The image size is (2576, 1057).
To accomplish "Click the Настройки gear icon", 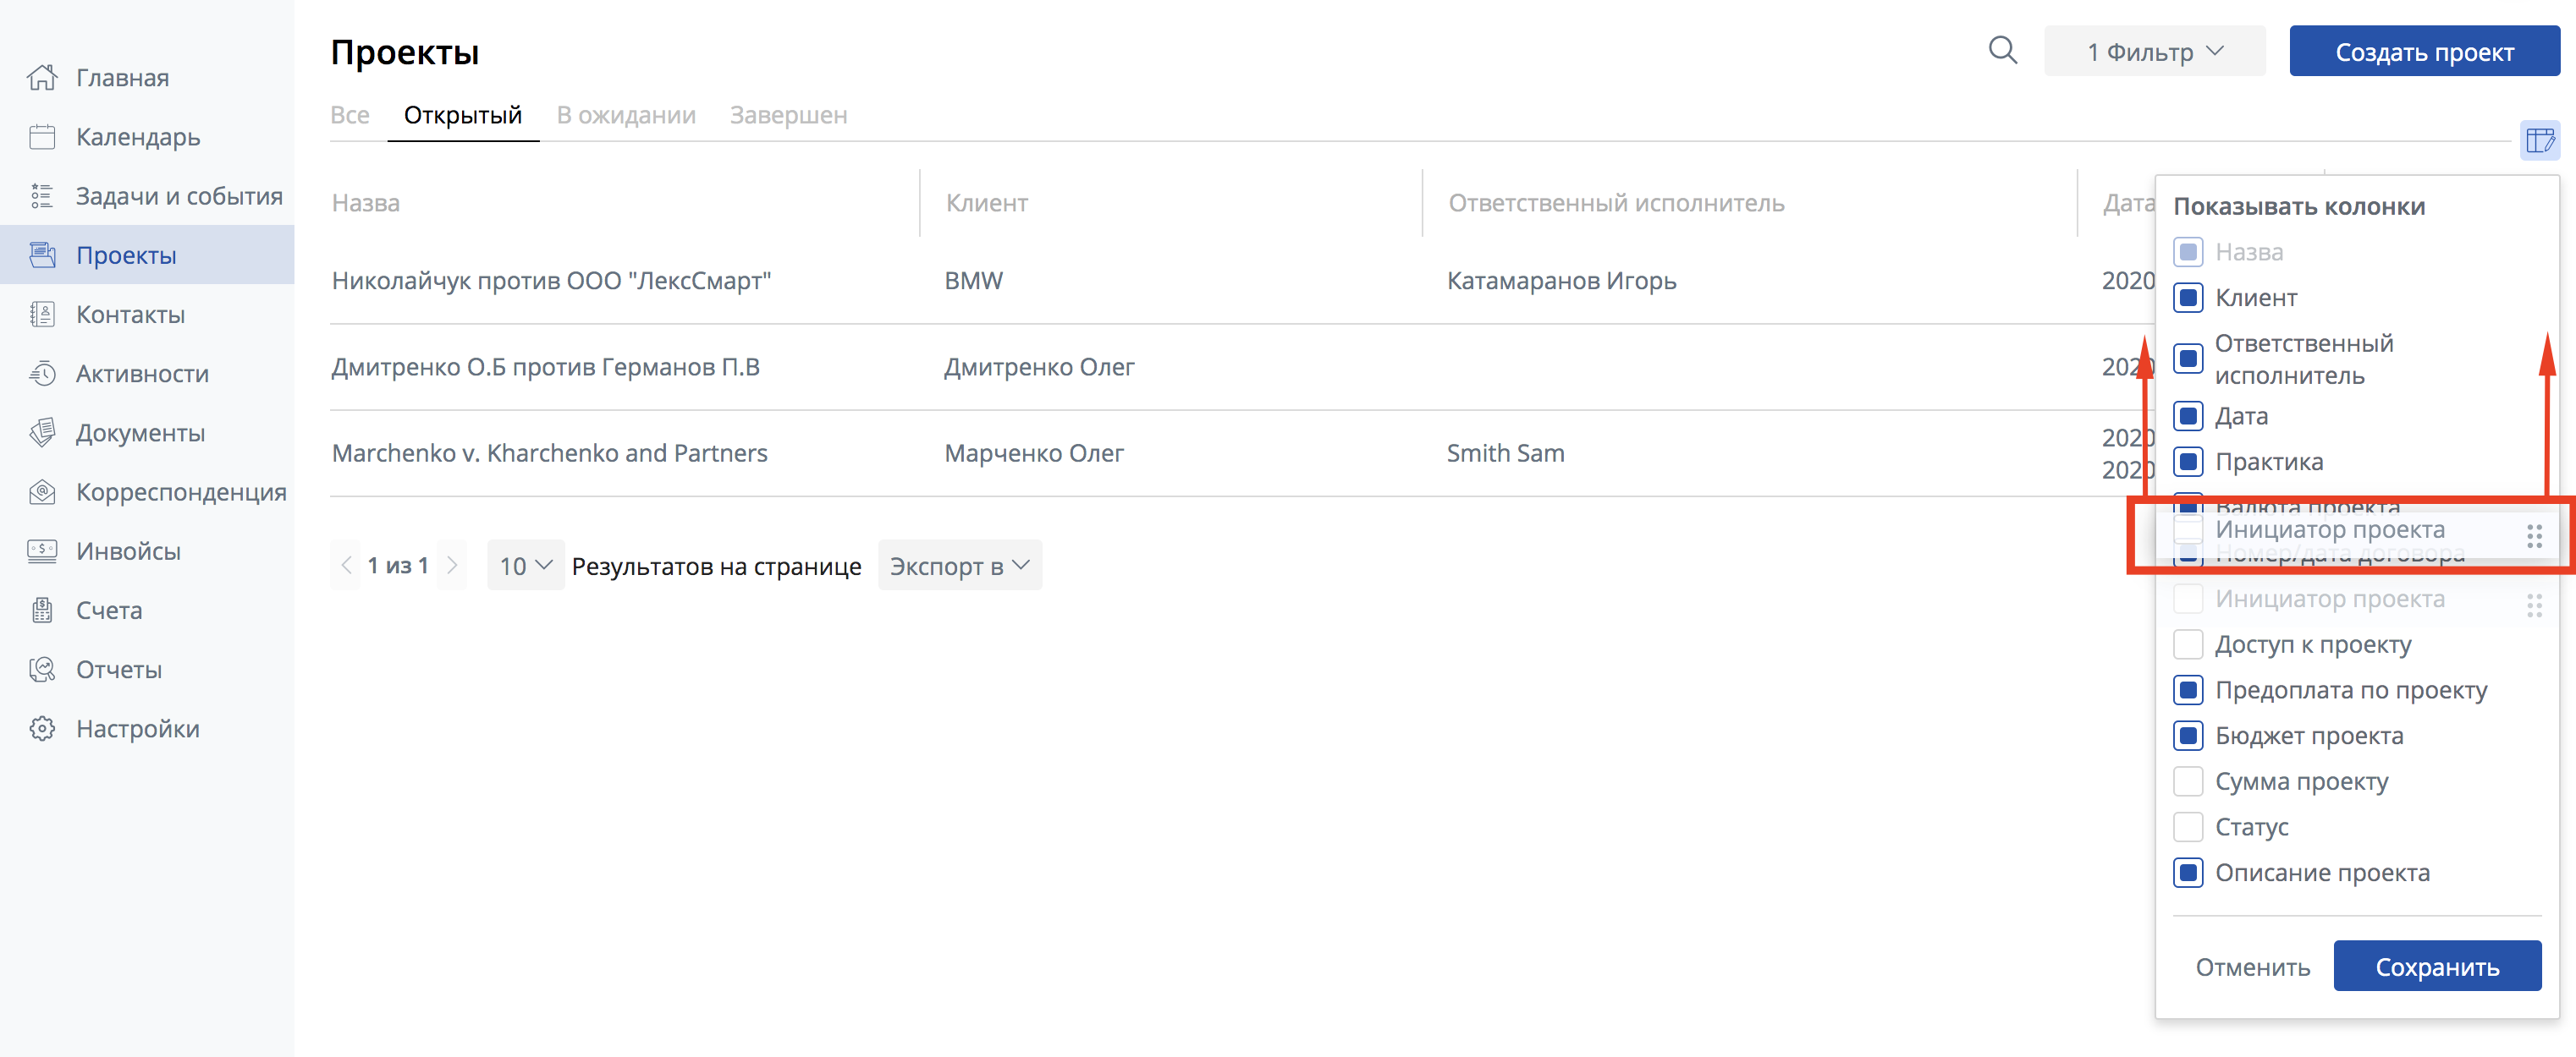I will [x=42, y=728].
